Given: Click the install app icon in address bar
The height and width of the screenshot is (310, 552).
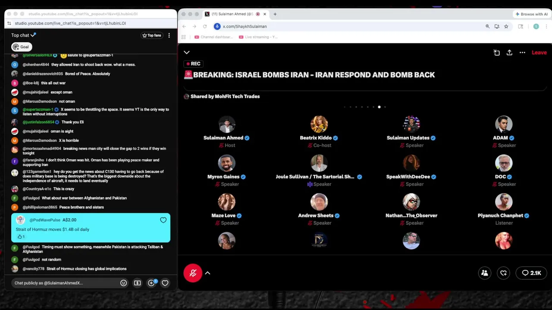Looking at the screenshot, I should tap(497, 26).
